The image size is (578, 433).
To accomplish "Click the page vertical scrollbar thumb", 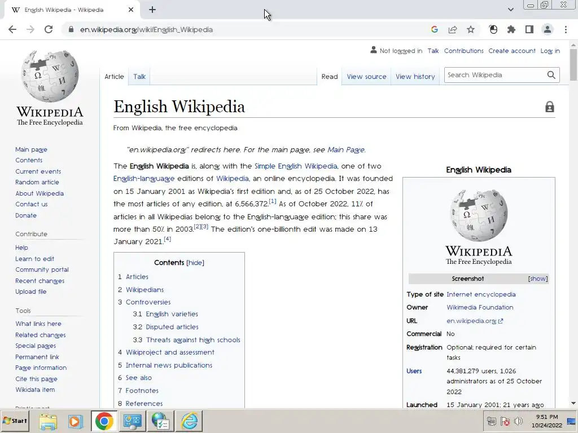I will coord(573,65).
